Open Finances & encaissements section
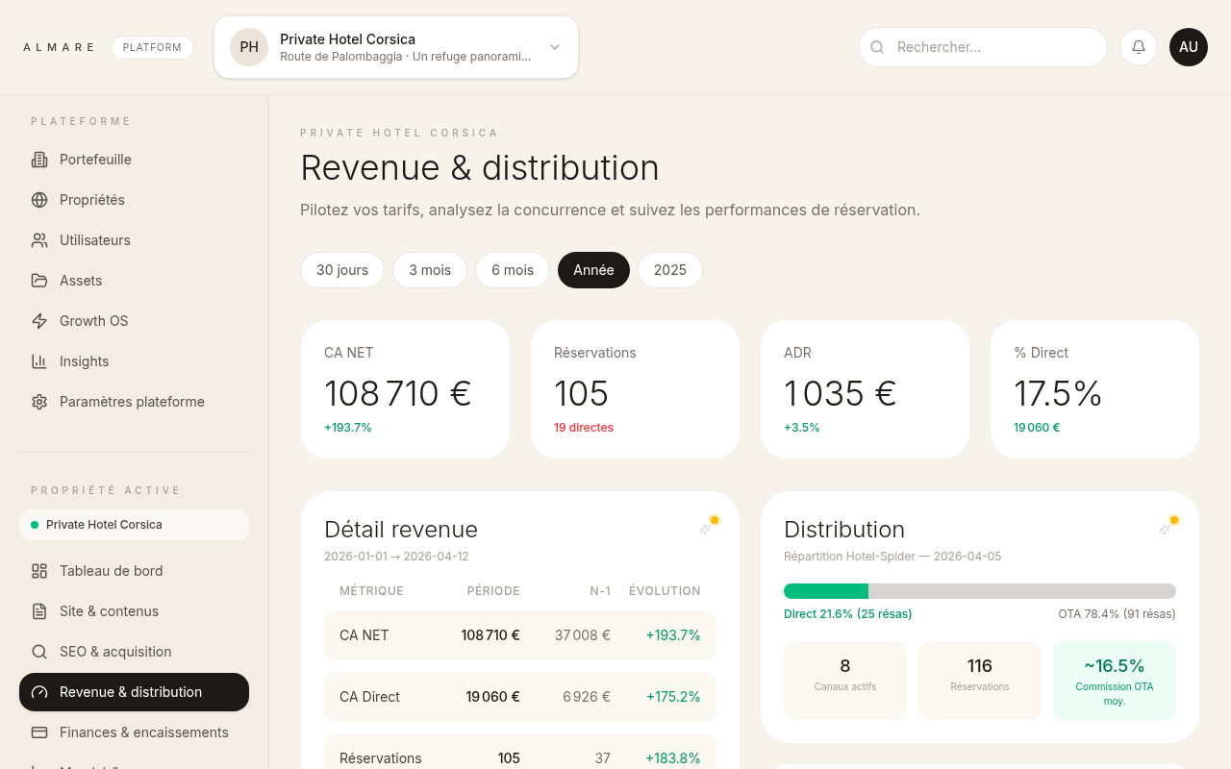The width and height of the screenshot is (1231, 769). click(x=134, y=732)
